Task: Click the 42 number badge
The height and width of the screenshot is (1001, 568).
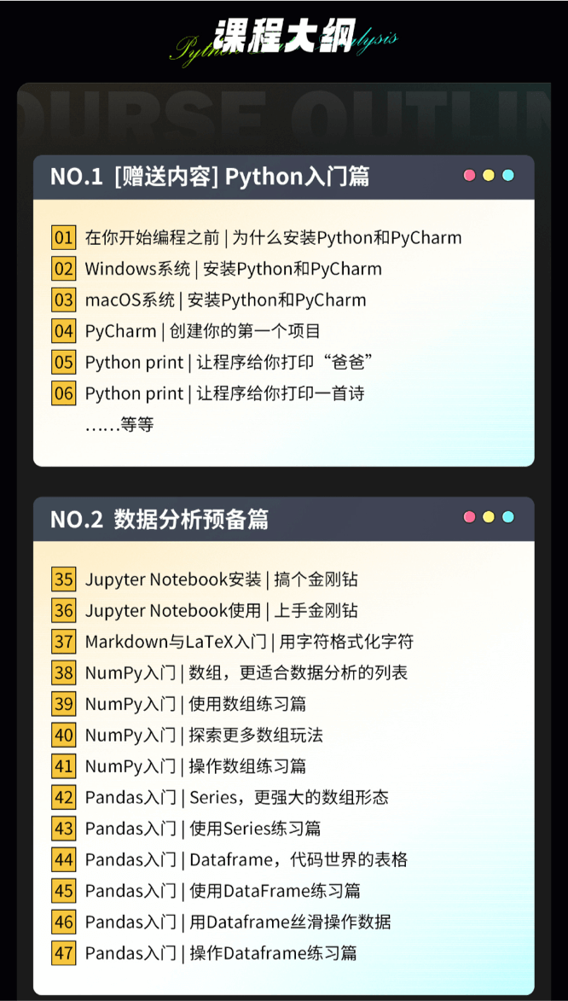Action: (x=63, y=797)
